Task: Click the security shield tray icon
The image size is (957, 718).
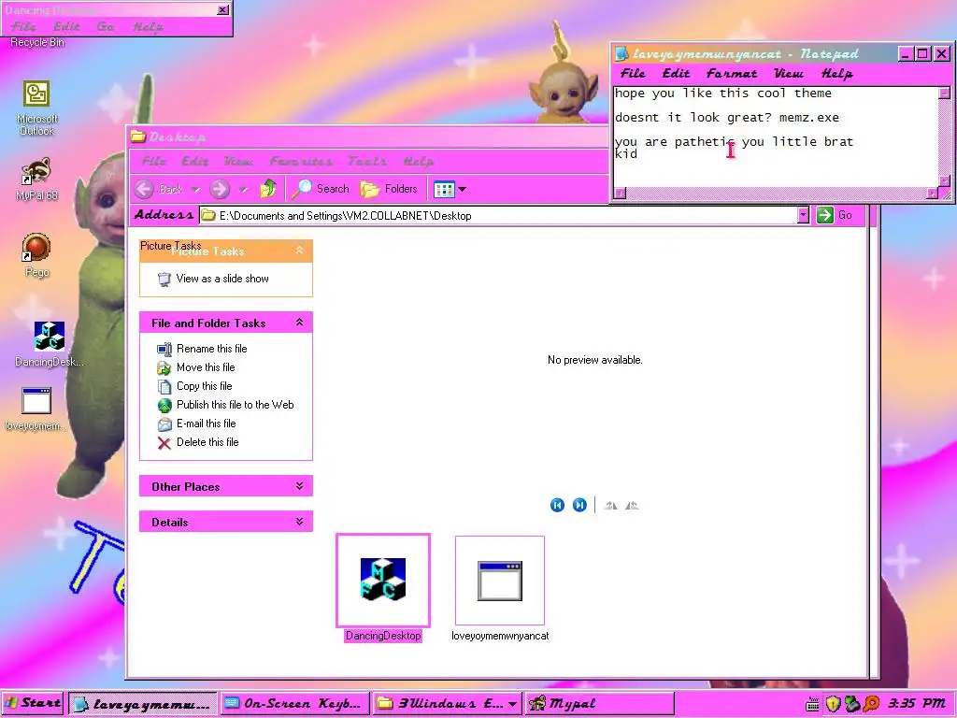Action: [833, 704]
